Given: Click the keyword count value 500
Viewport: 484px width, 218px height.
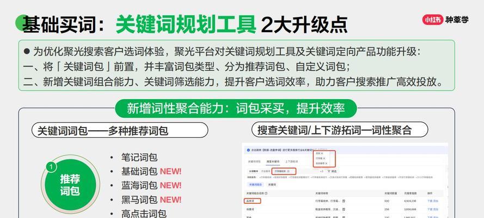Looking at the screenshot, I should pyautogui.click(x=387, y=201).
